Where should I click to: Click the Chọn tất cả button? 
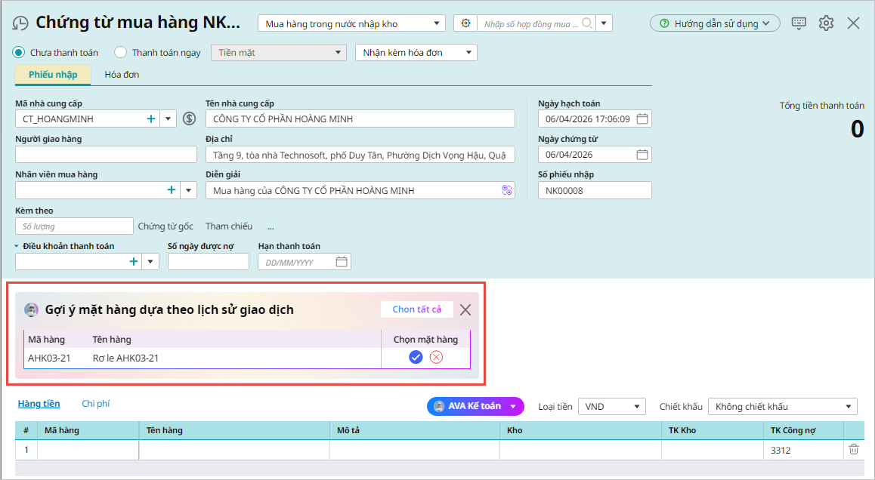point(416,309)
